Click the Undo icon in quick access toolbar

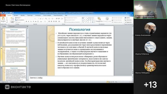click(6, 13)
